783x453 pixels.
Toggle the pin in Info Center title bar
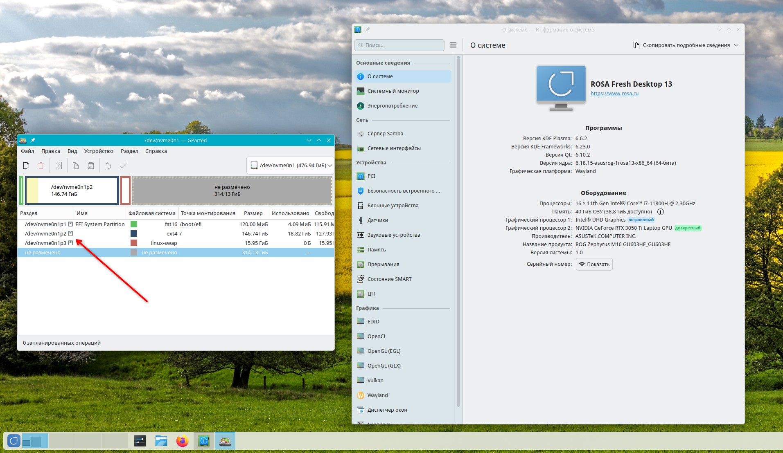pyautogui.click(x=368, y=29)
